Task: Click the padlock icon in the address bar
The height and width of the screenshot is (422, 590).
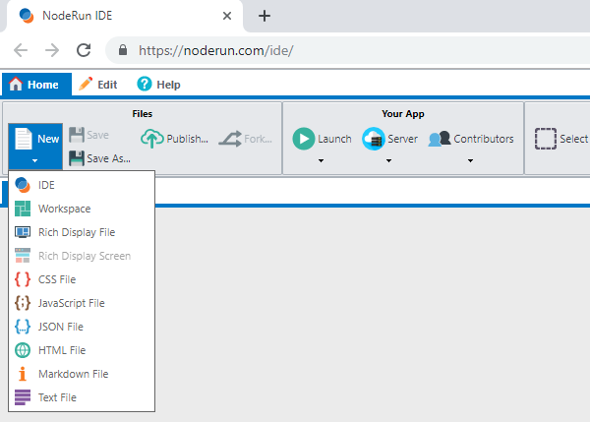Action: 123,50
